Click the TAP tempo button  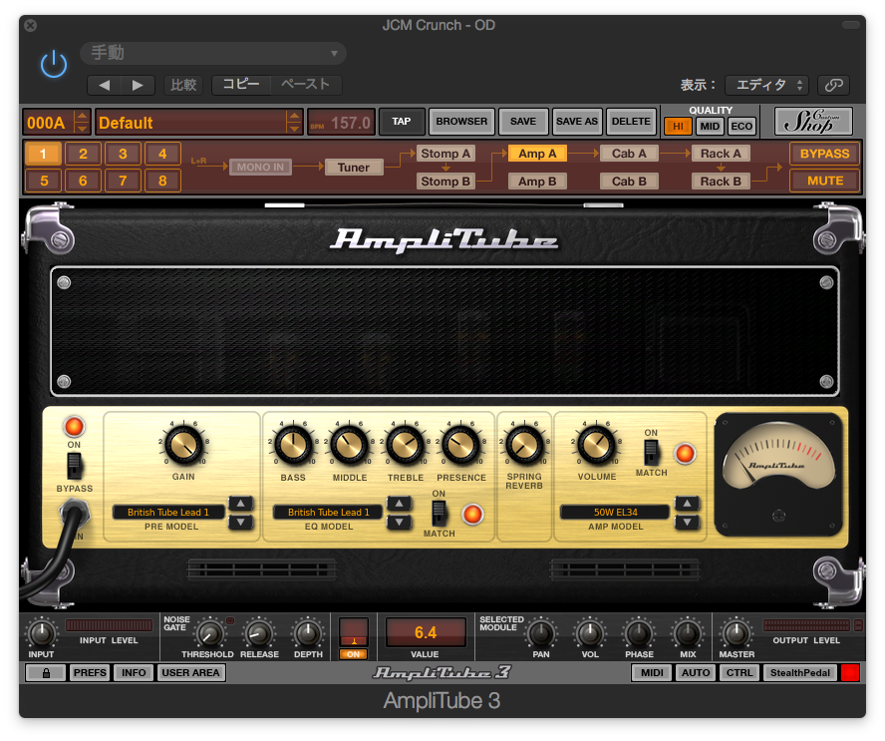[x=402, y=122]
